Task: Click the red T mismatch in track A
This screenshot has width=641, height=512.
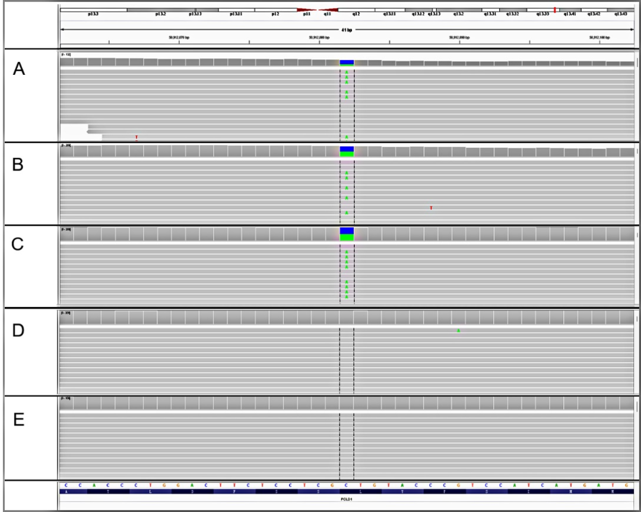Action: pos(137,138)
